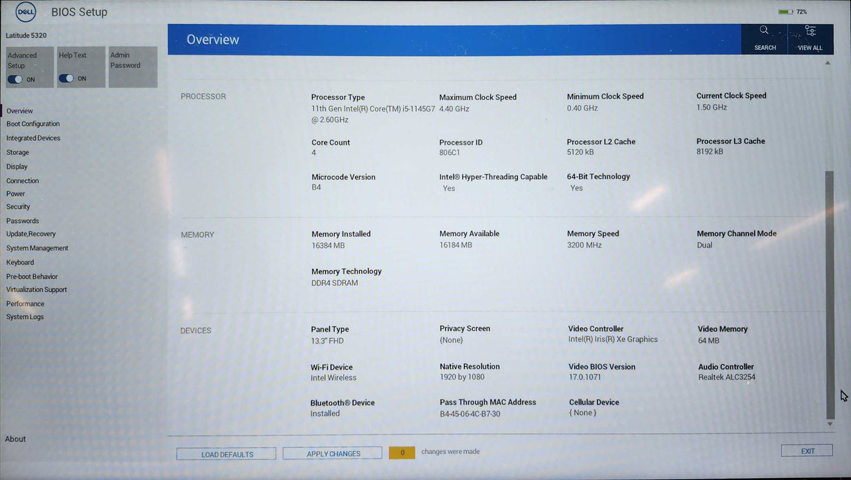Open the Display settings
851x480 pixels.
[16, 166]
